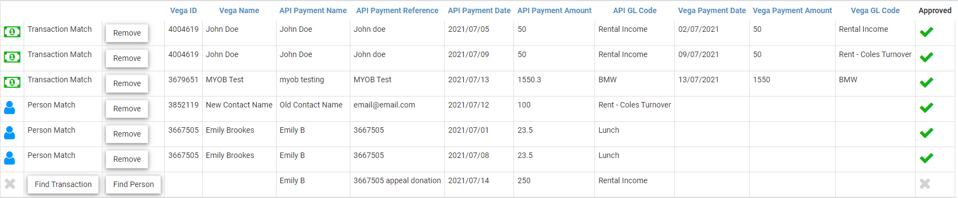Image resolution: width=958 pixels, height=198 pixels.
Task: Sort by Vega Payment Amount column header
Action: pos(792,10)
